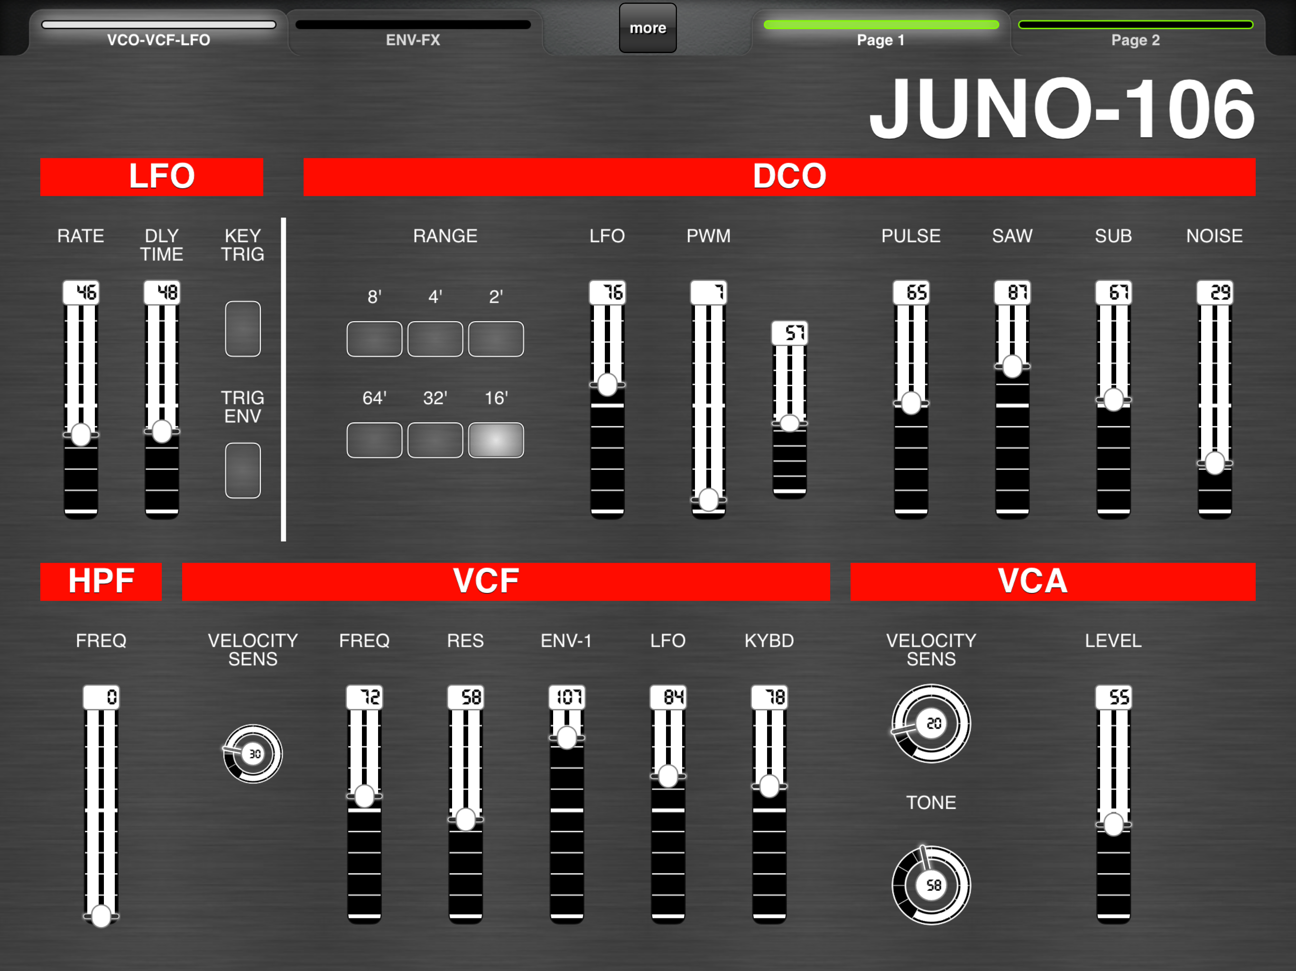Viewport: 1296px width, 971px height.
Task: Click the PWM slider handle
Action: (708, 500)
